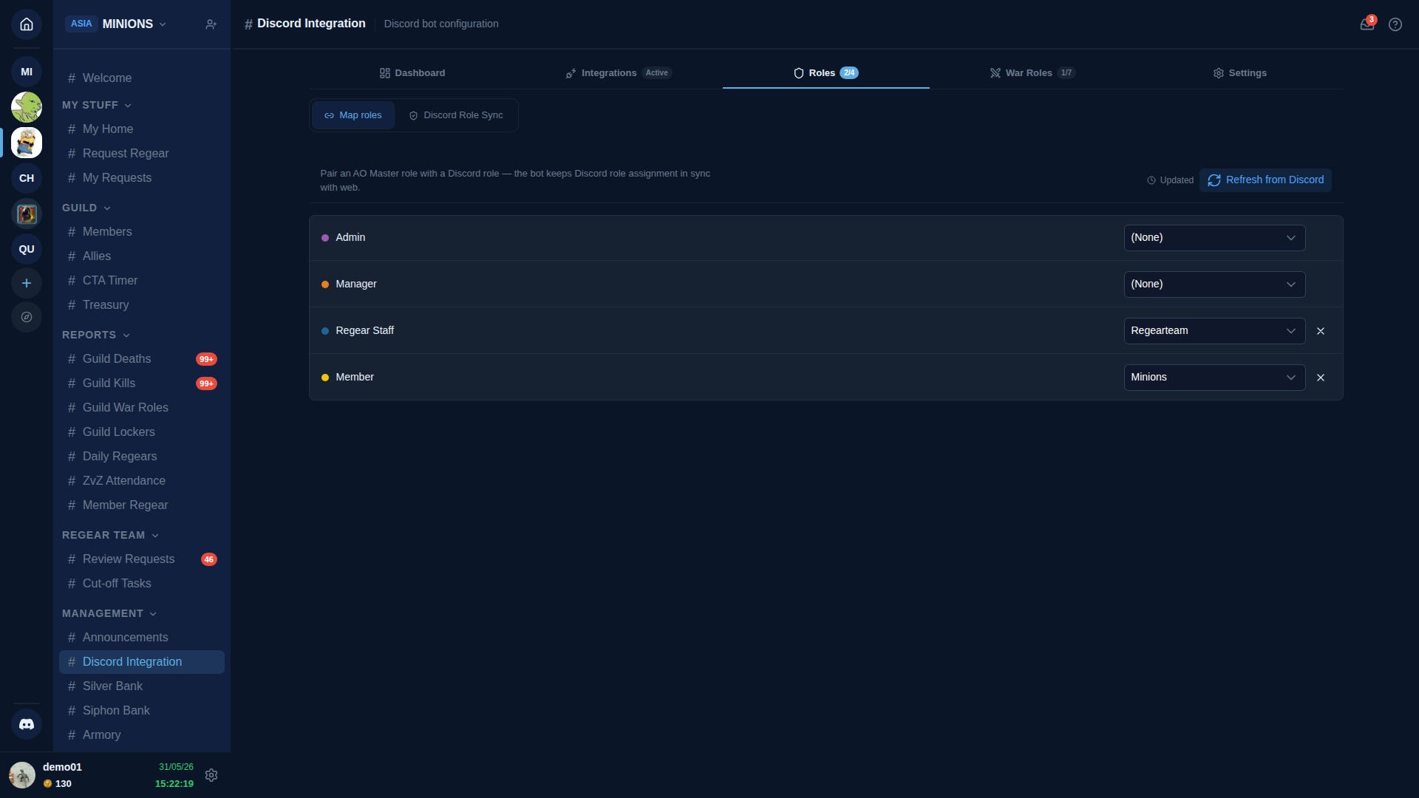Open the Welcome channel
Image resolution: width=1419 pixels, height=798 pixels.
[142, 78]
